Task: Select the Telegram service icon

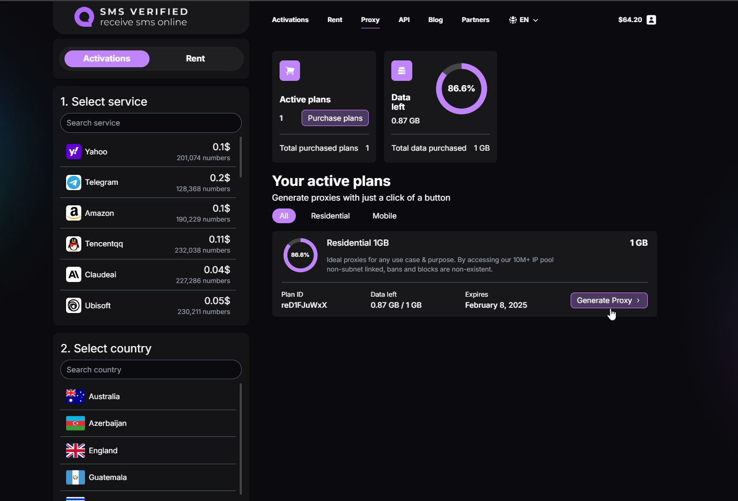Action: tap(73, 182)
